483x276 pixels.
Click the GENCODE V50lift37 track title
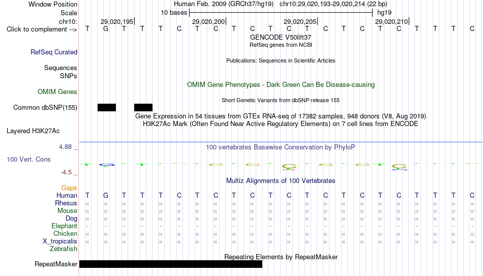281,37
